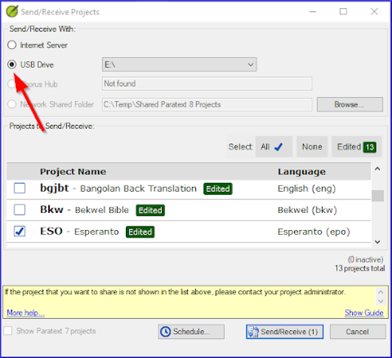
Task: Enable Show Paratext 7 projects checkbox
Action: (8, 331)
